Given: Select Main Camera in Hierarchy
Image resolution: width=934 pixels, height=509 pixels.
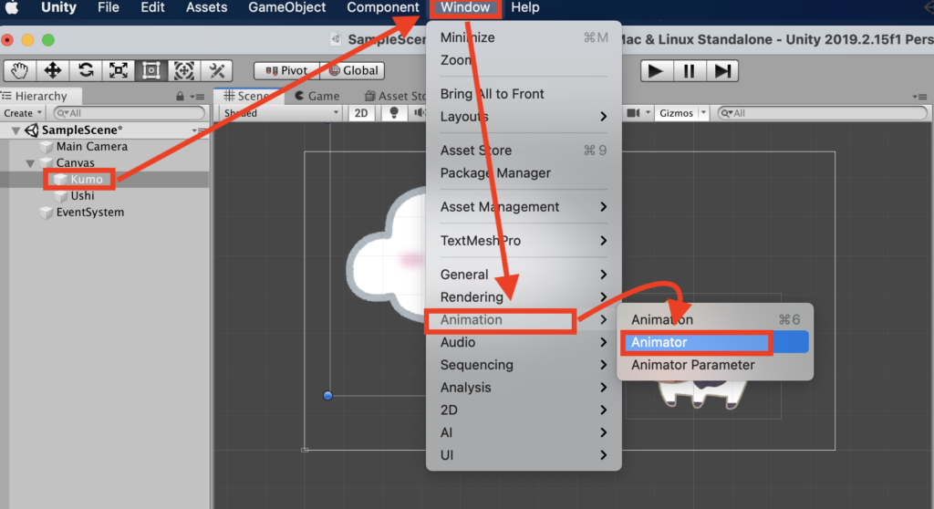Looking at the screenshot, I should (91, 147).
